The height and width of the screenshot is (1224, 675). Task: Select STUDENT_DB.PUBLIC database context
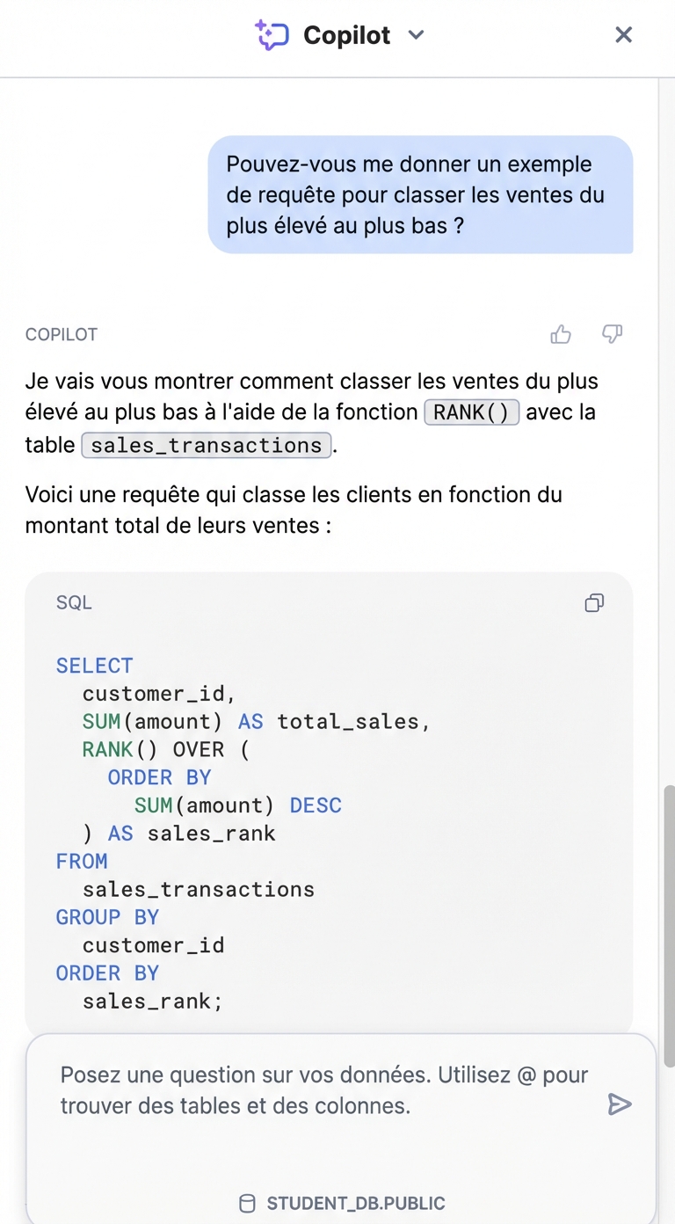(343, 1204)
